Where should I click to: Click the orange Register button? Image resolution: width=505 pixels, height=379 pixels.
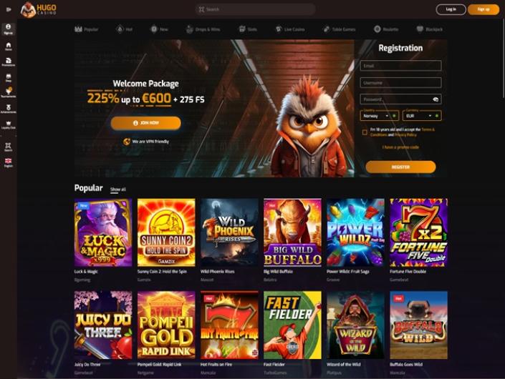400,167
